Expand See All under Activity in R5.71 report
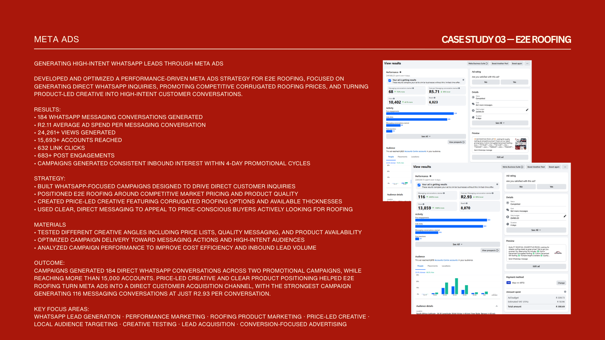The image size is (605, 340). point(426,137)
